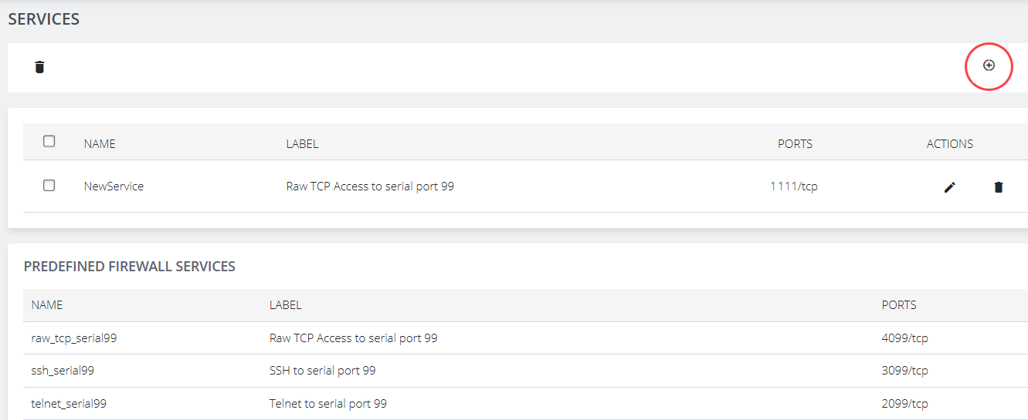Click the bulk delete trash icon
1028x420 pixels.
pyautogui.click(x=40, y=67)
